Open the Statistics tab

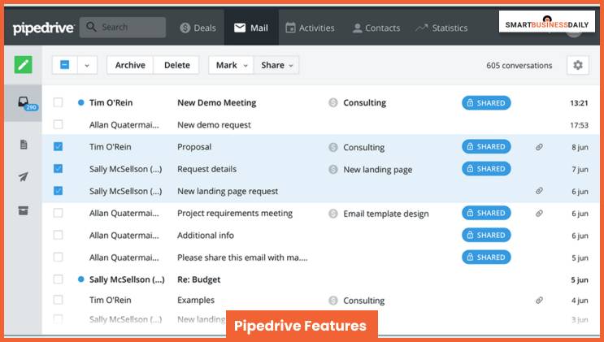click(x=441, y=28)
